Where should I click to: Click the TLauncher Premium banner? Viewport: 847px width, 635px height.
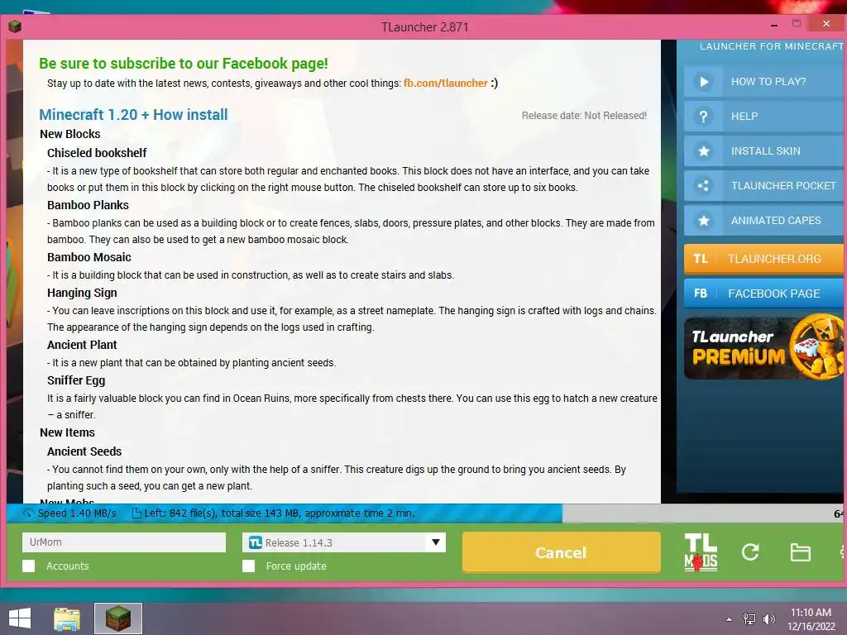coord(763,347)
